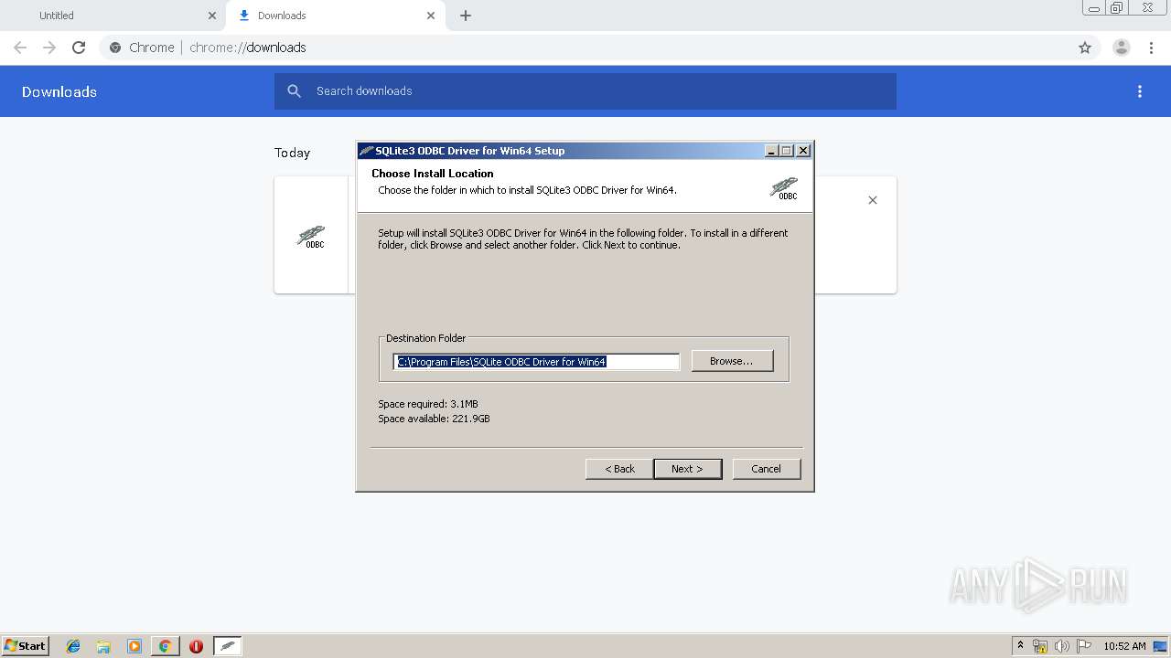1171x658 pixels.
Task: Close the Downloads tab
Action: pyautogui.click(x=431, y=16)
